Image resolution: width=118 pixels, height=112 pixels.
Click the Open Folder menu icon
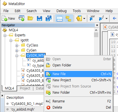pos(48,65)
